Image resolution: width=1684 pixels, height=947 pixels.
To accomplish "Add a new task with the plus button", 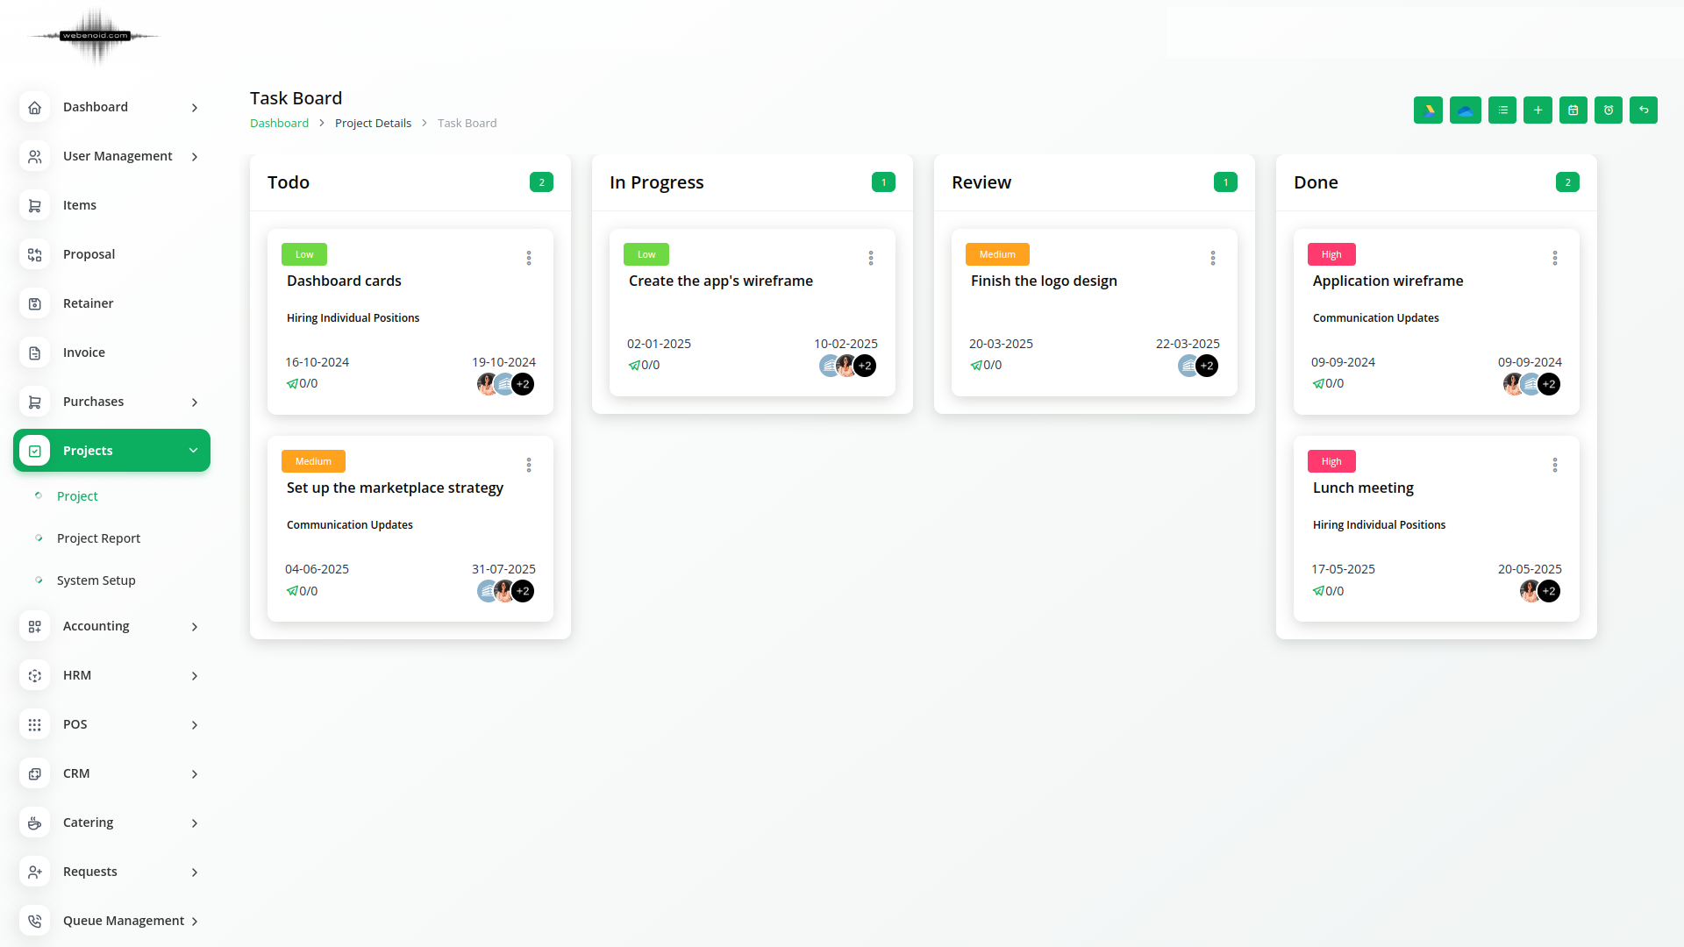I will 1538,110.
